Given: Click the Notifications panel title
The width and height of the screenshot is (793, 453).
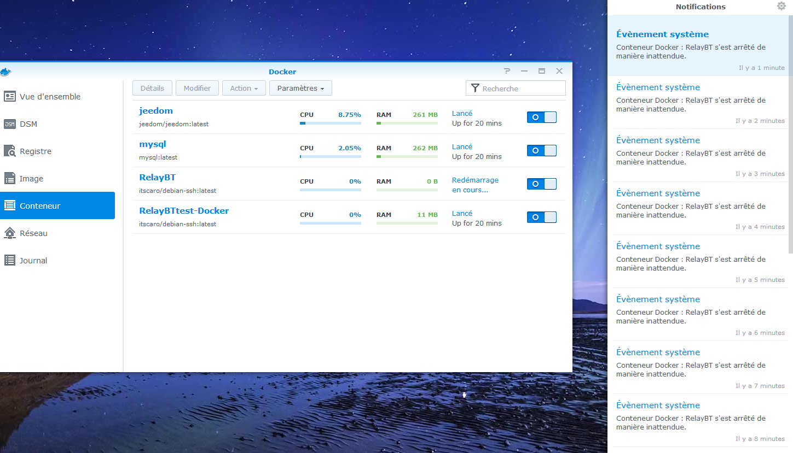Looking at the screenshot, I should (701, 7).
